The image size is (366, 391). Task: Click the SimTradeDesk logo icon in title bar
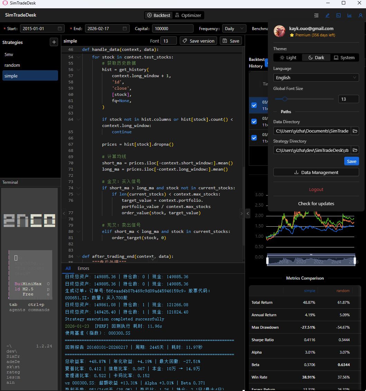tap(5, 3)
